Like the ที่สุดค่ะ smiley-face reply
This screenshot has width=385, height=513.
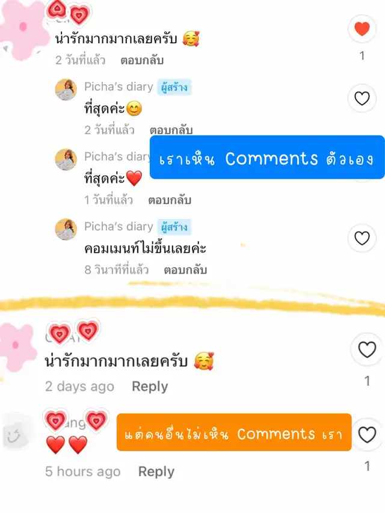click(x=362, y=99)
